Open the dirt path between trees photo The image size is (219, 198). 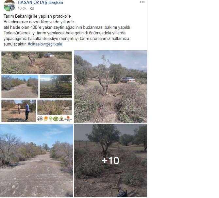[x=37, y=161]
